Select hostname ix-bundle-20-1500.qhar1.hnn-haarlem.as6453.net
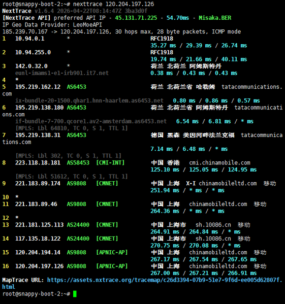 coord(89,100)
